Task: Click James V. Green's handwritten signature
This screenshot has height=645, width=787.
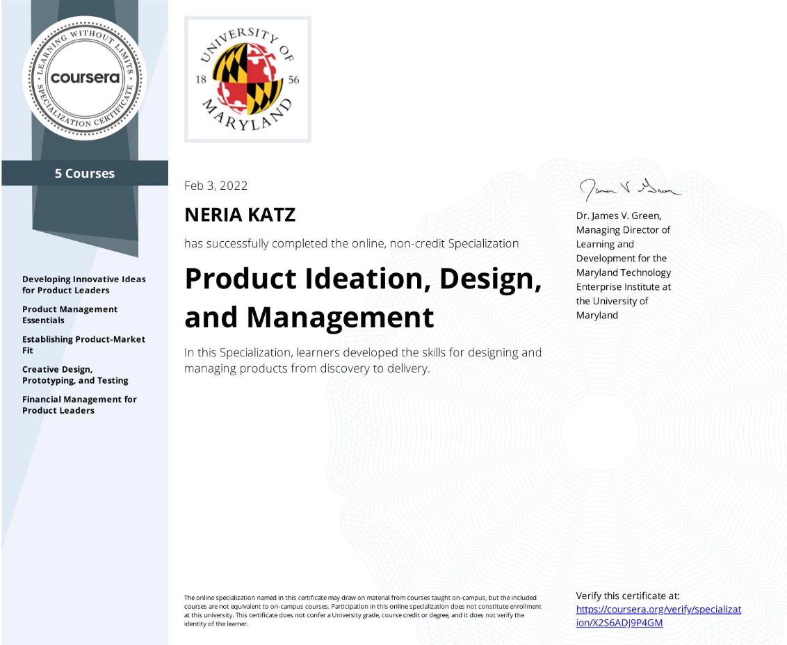Action: click(x=630, y=189)
